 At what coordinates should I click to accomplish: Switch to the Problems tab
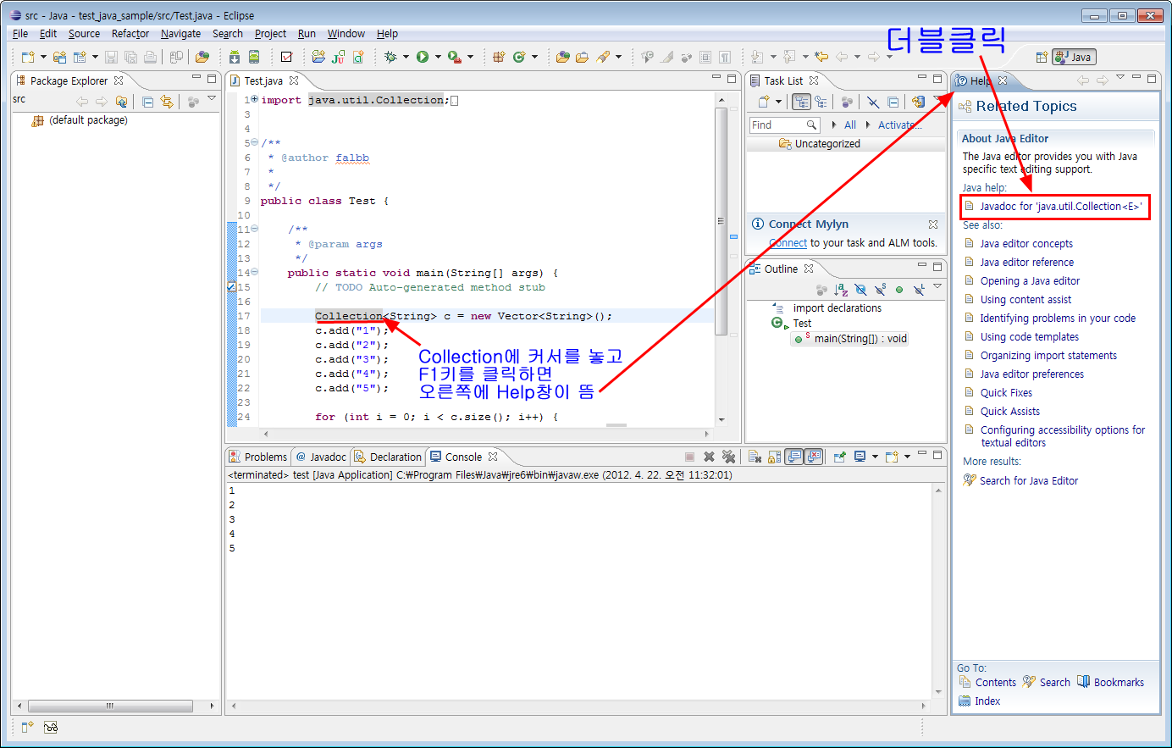click(x=258, y=457)
